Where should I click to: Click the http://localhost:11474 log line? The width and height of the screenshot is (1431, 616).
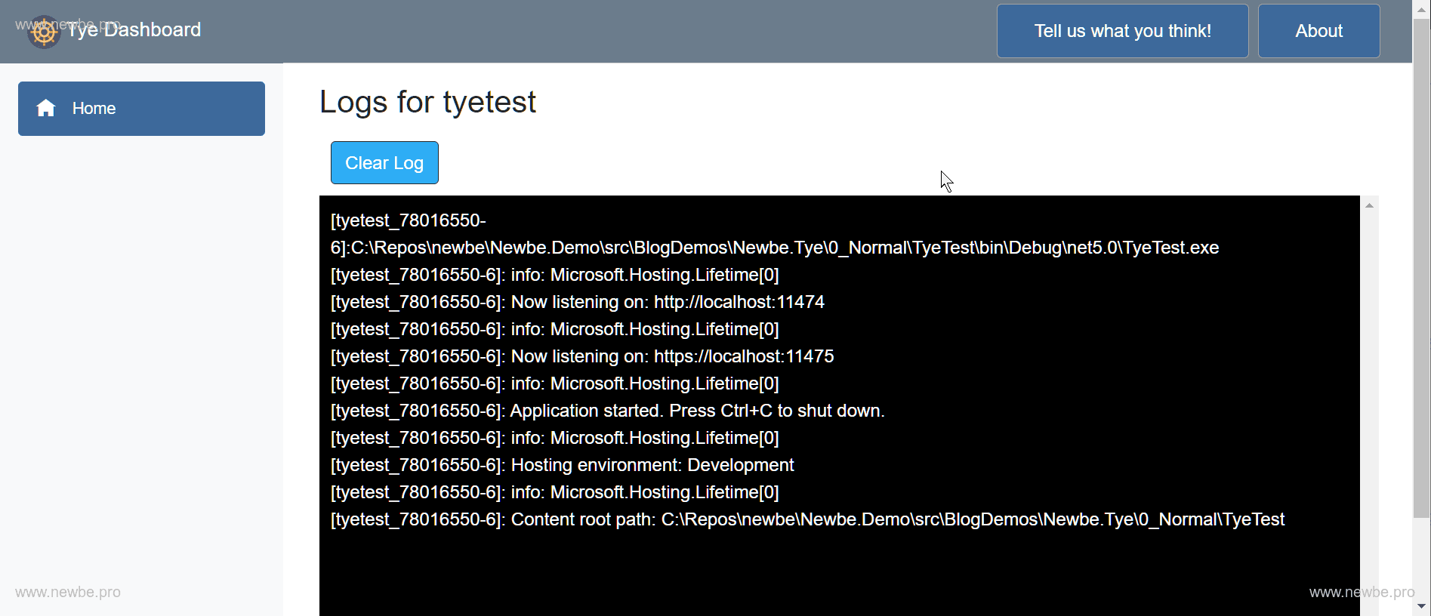click(577, 302)
